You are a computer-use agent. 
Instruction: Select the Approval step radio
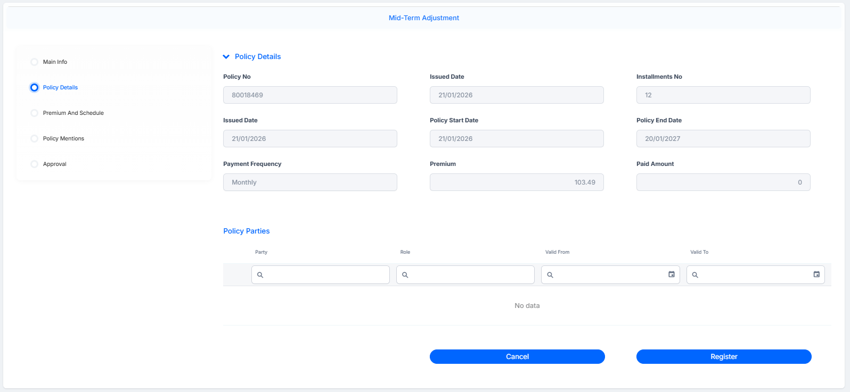tap(34, 164)
